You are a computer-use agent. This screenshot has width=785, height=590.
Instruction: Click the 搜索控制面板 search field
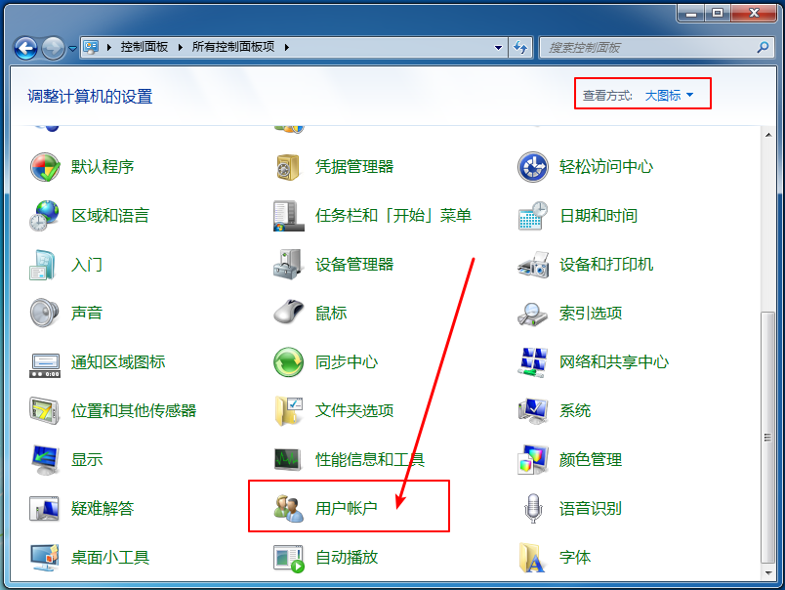click(x=649, y=47)
